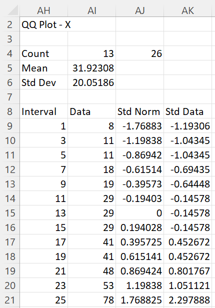Select the Mean value 31.92308
The height and width of the screenshot is (308, 215).
pos(91,68)
